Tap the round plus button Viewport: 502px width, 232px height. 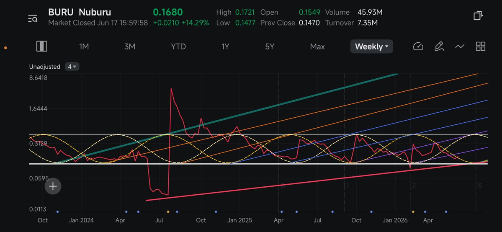click(x=53, y=186)
